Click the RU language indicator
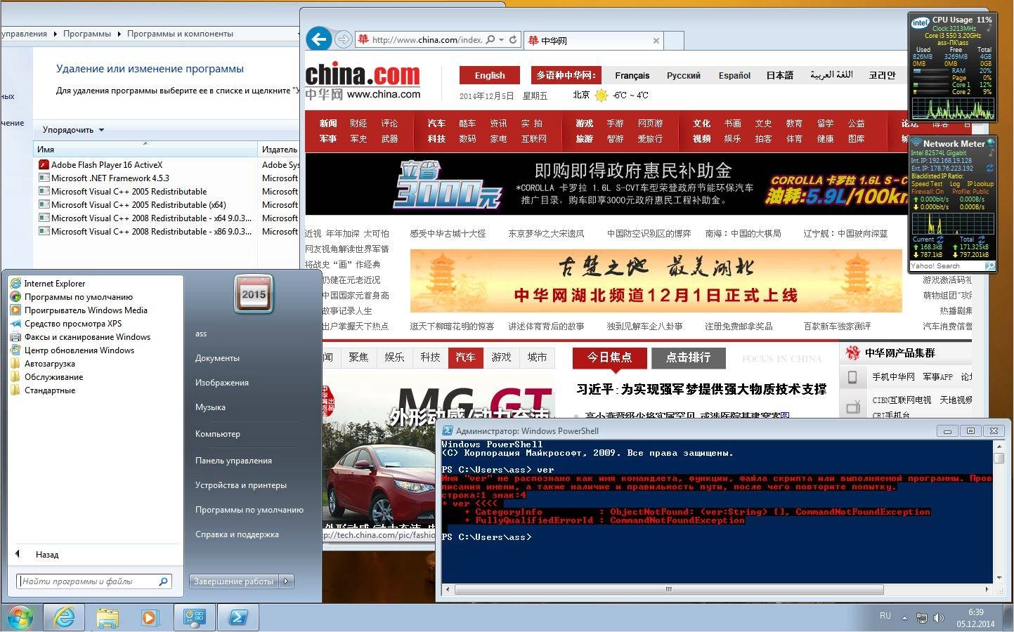Viewport: 1014px width, 632px height. pyautogui.click(x=885, y=616)
